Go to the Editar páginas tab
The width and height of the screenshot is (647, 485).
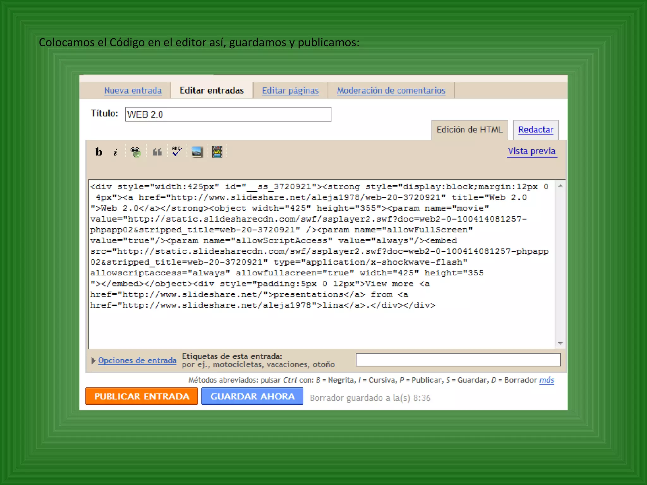290,91
